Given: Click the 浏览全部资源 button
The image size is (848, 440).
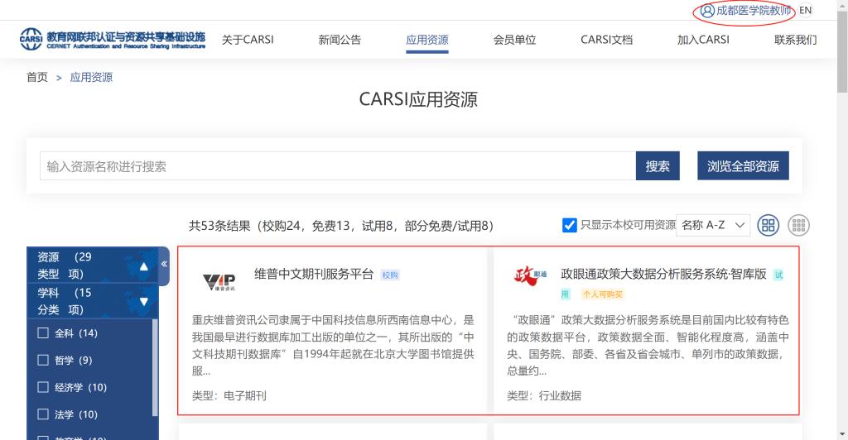Looking at the screenshot, I should (743, 165).
